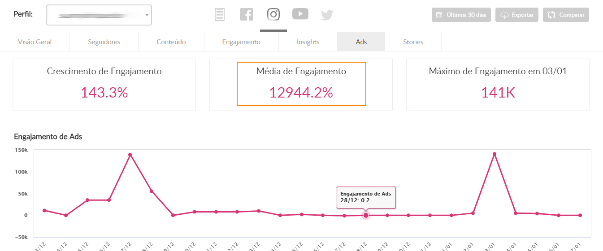603x251 pixels.
Task: Go to the Conteúdo tab
Action: click(171, 42)
